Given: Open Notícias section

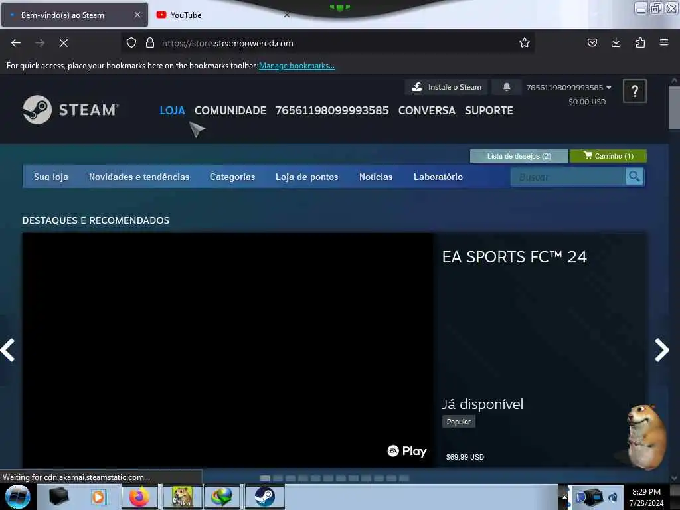Looking at the screenshot, I should (x=376, y=177).
